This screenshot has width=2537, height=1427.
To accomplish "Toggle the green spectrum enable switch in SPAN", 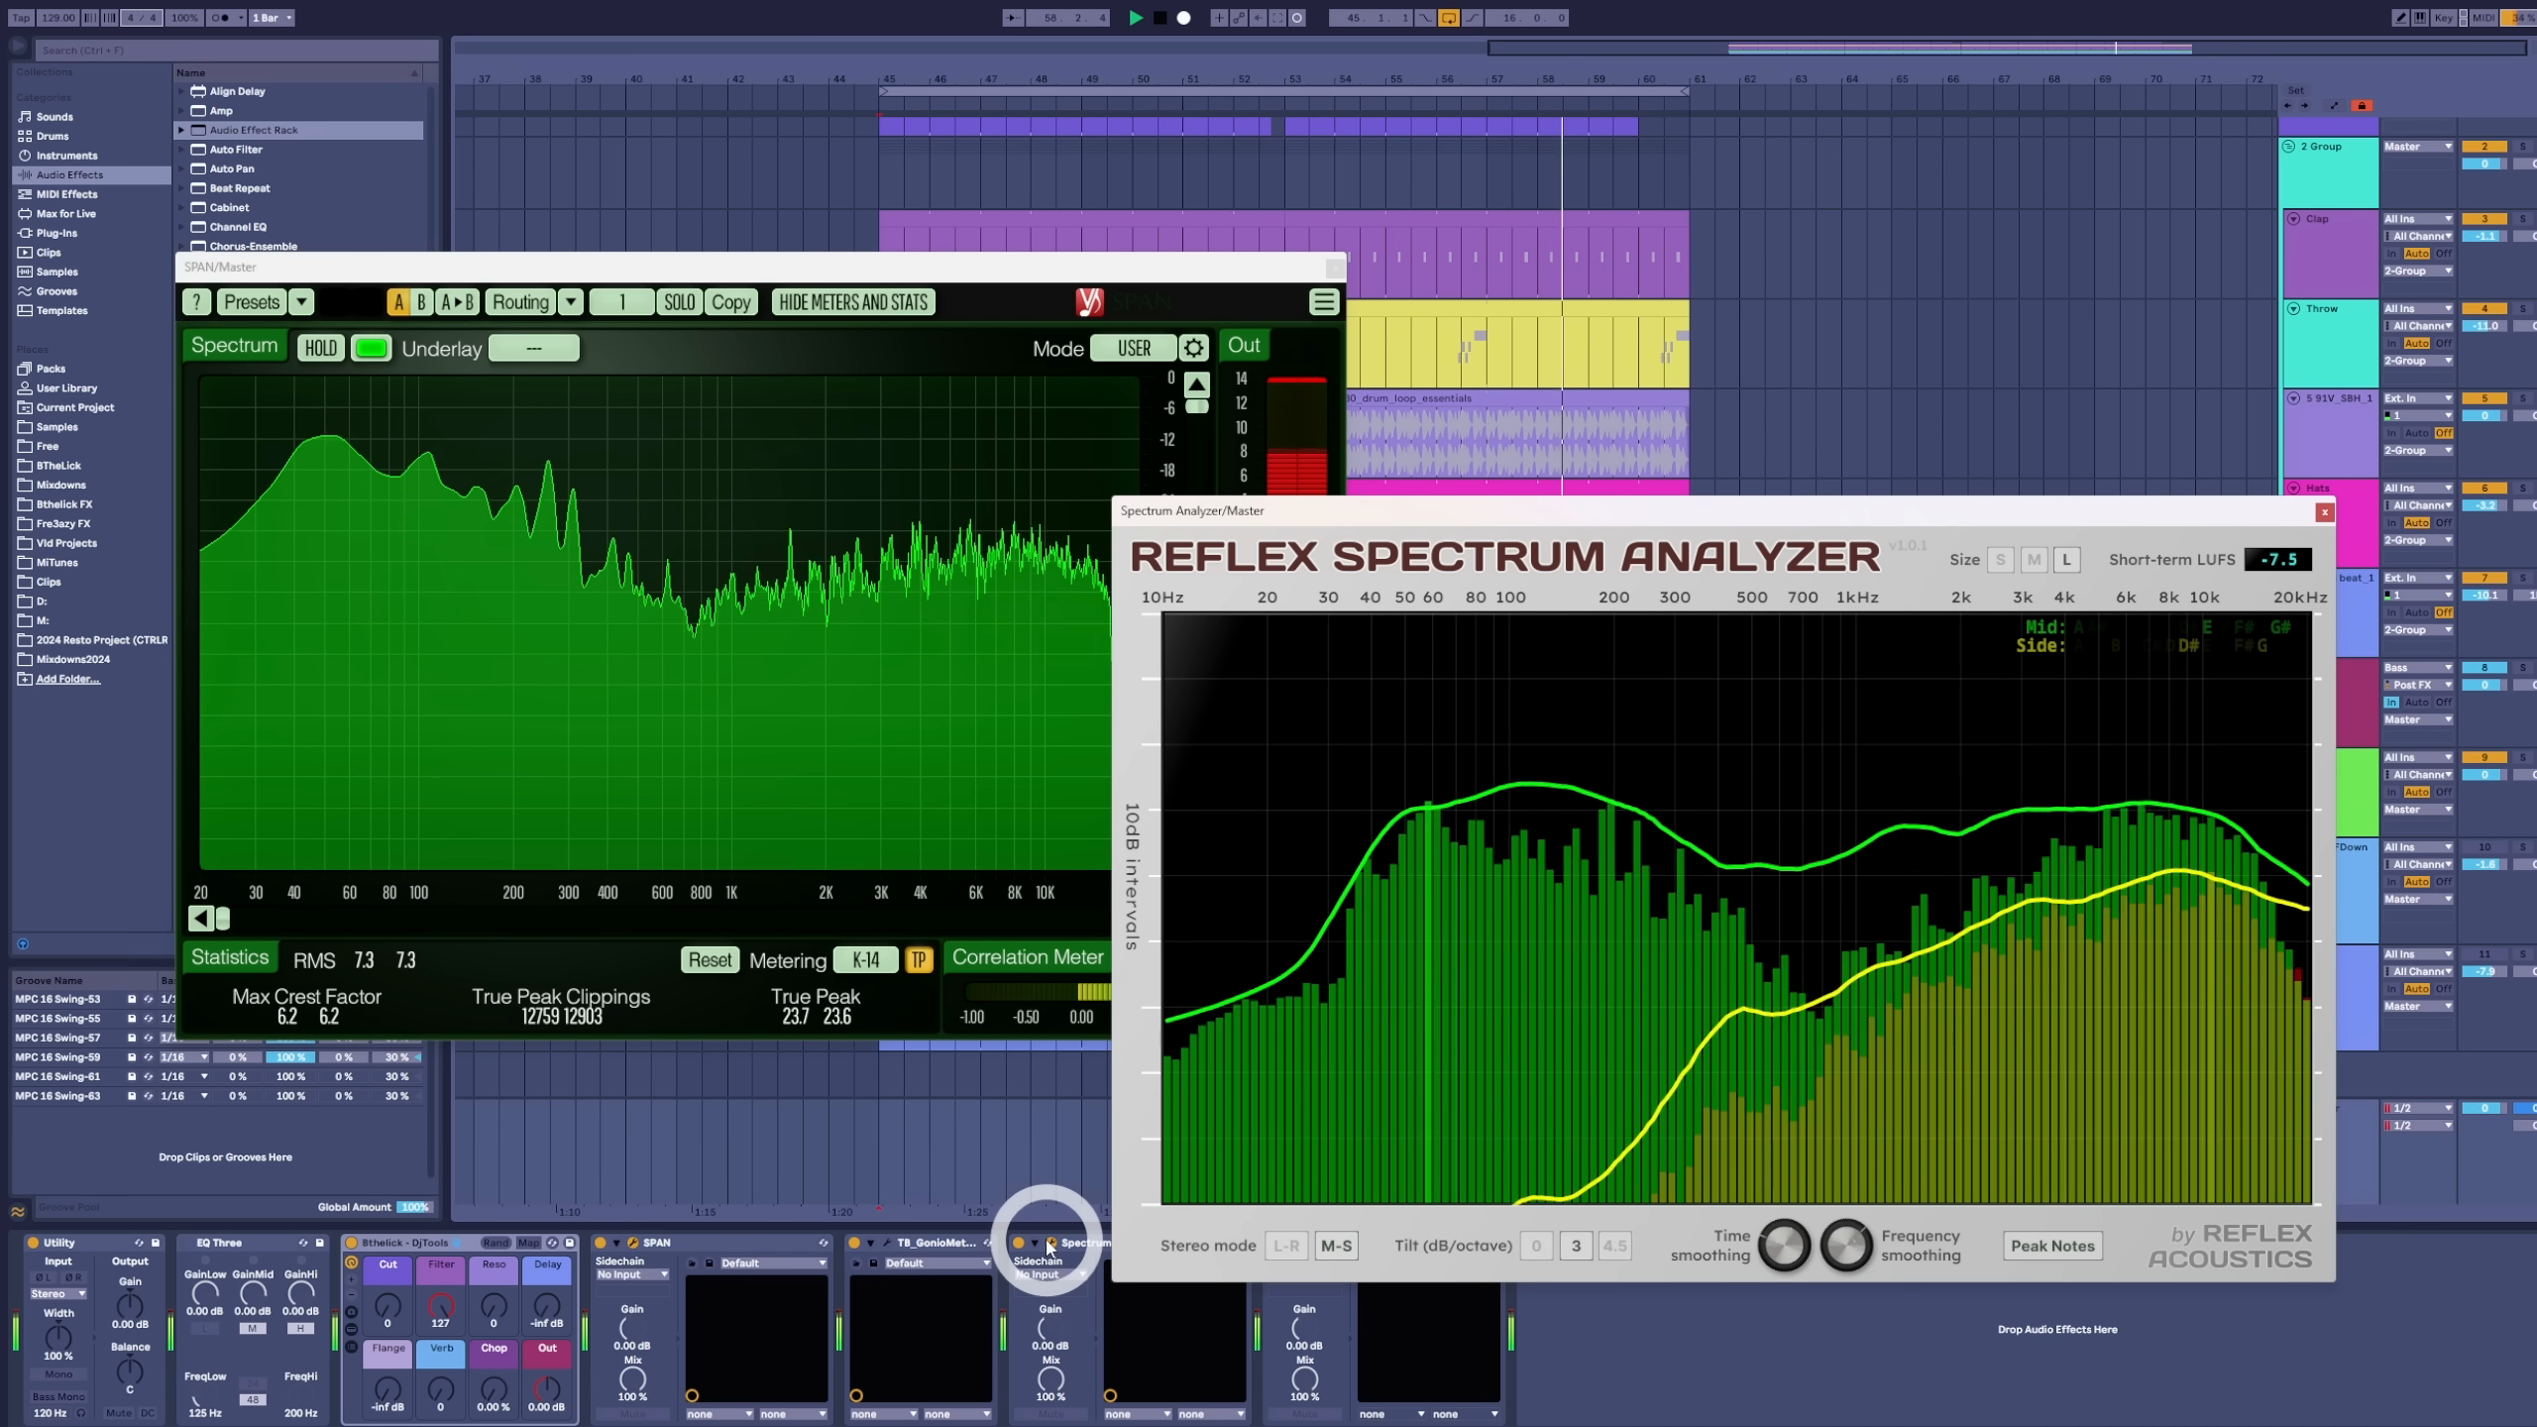I will (372, 348).
